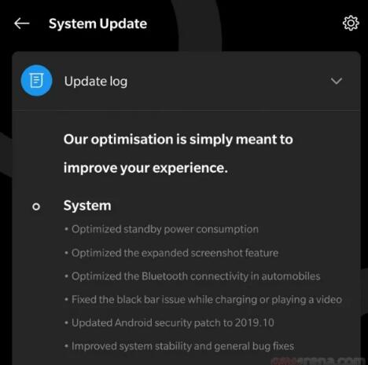
Task: Click the System Update title
Action: tap(98, 24)
